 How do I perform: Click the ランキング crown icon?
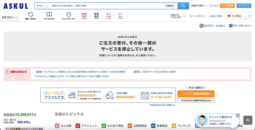tap(174, 126)
